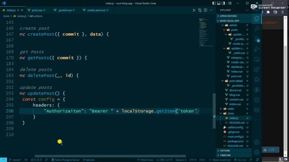Expand the static folder

pyautogui.click(x=231, y=109)
